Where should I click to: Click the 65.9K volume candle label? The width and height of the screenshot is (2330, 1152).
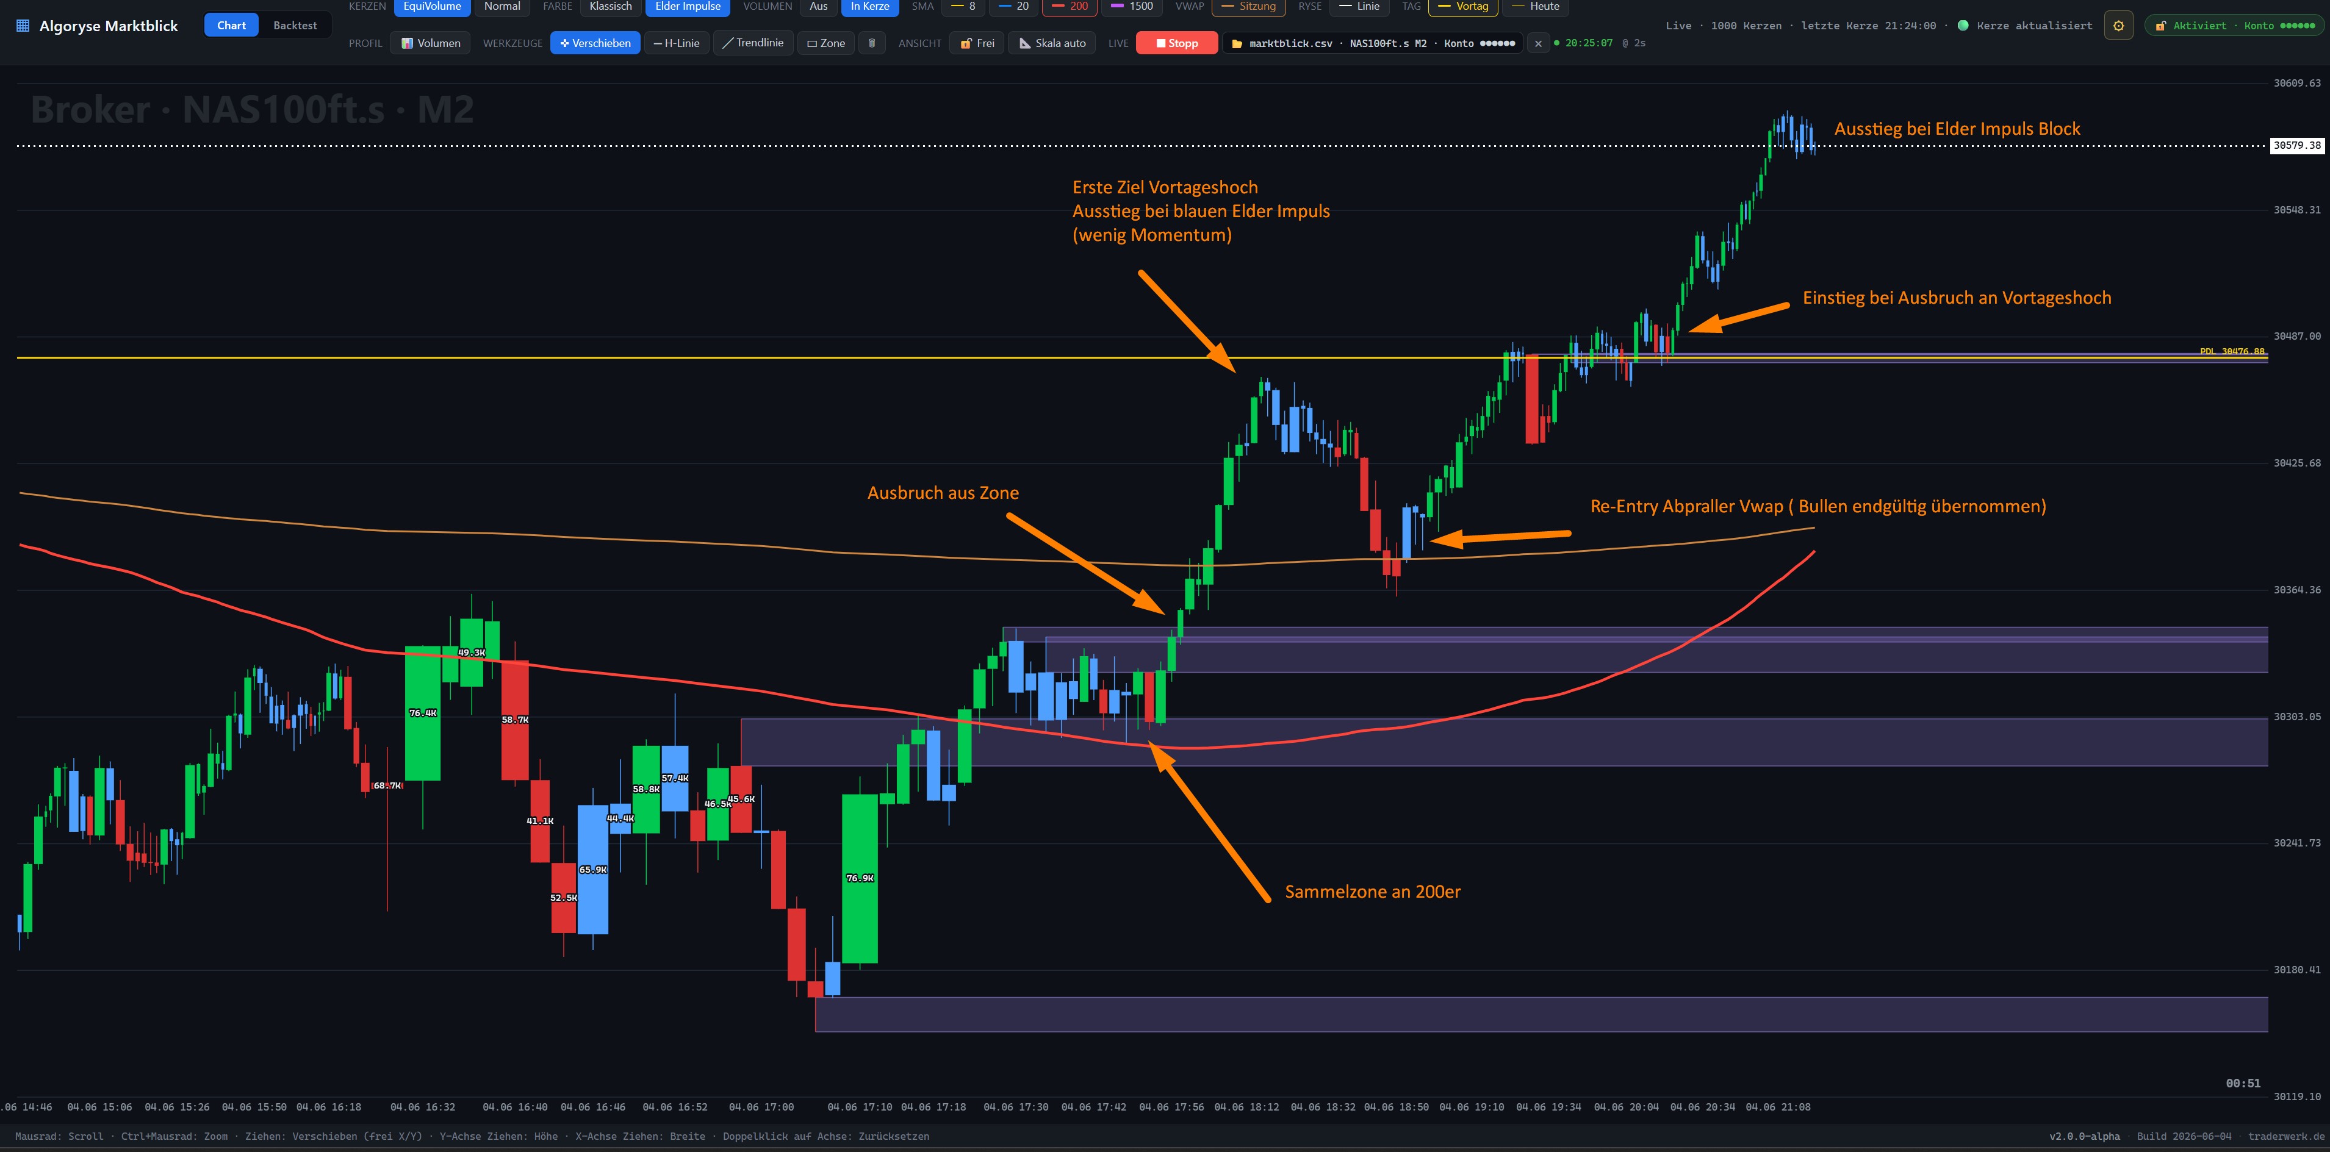point(592,870)
